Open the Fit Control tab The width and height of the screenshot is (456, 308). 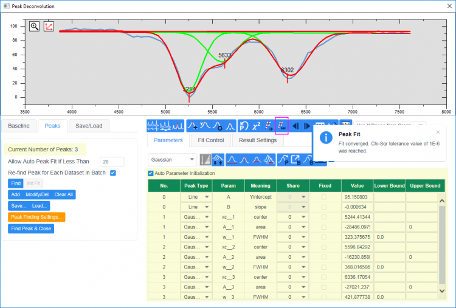(210, 140)
